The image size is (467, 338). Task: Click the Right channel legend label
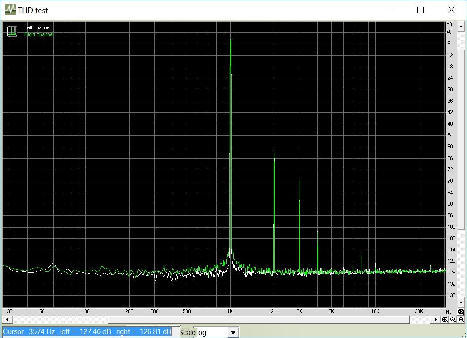pyautogui.click(x=39, y=34)
